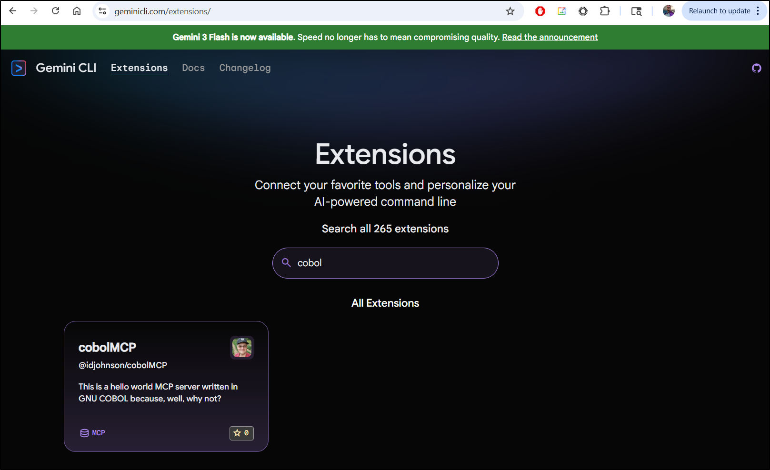Open the Chrome profile avatar

click(x=669, y=11)
